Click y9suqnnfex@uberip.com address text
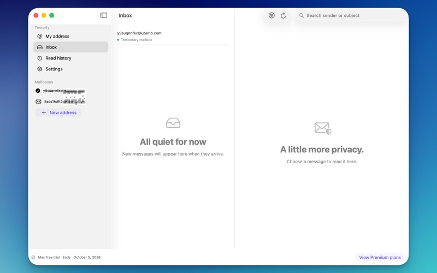This screenshot has width=437, height=273. [139, 33]
